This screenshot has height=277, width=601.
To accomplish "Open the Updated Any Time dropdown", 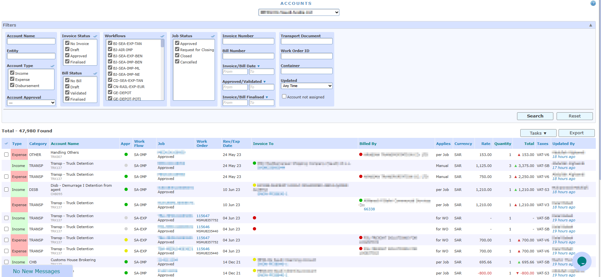I will point(307,86).
